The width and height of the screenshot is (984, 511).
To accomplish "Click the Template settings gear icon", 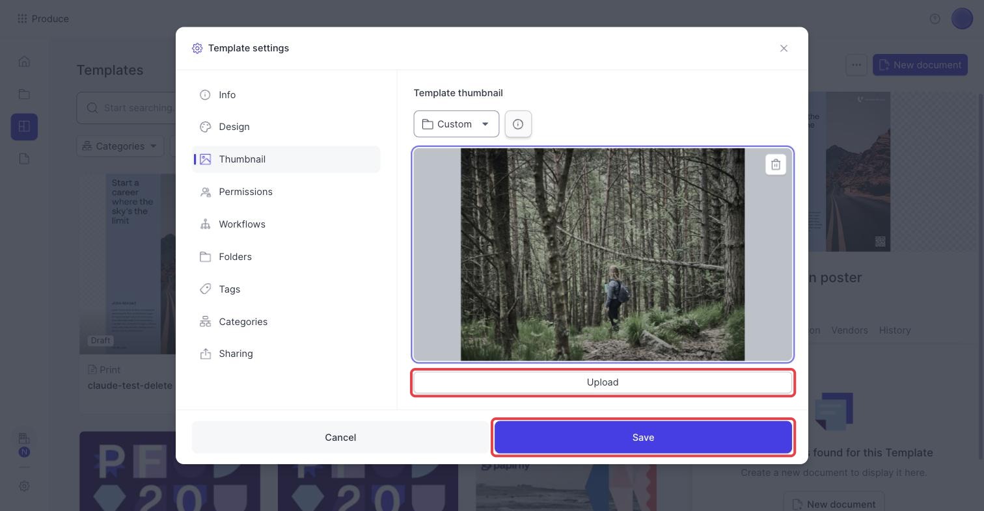I will point(197,48).
